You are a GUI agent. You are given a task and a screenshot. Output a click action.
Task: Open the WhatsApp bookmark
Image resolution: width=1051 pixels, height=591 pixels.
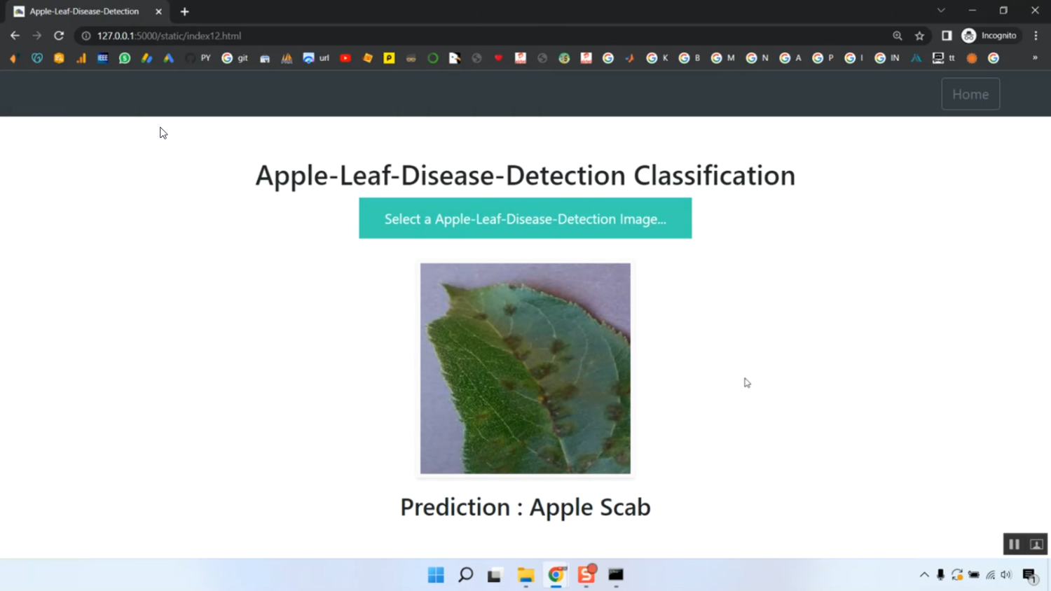pyautogui.click(x=125, y=58)
